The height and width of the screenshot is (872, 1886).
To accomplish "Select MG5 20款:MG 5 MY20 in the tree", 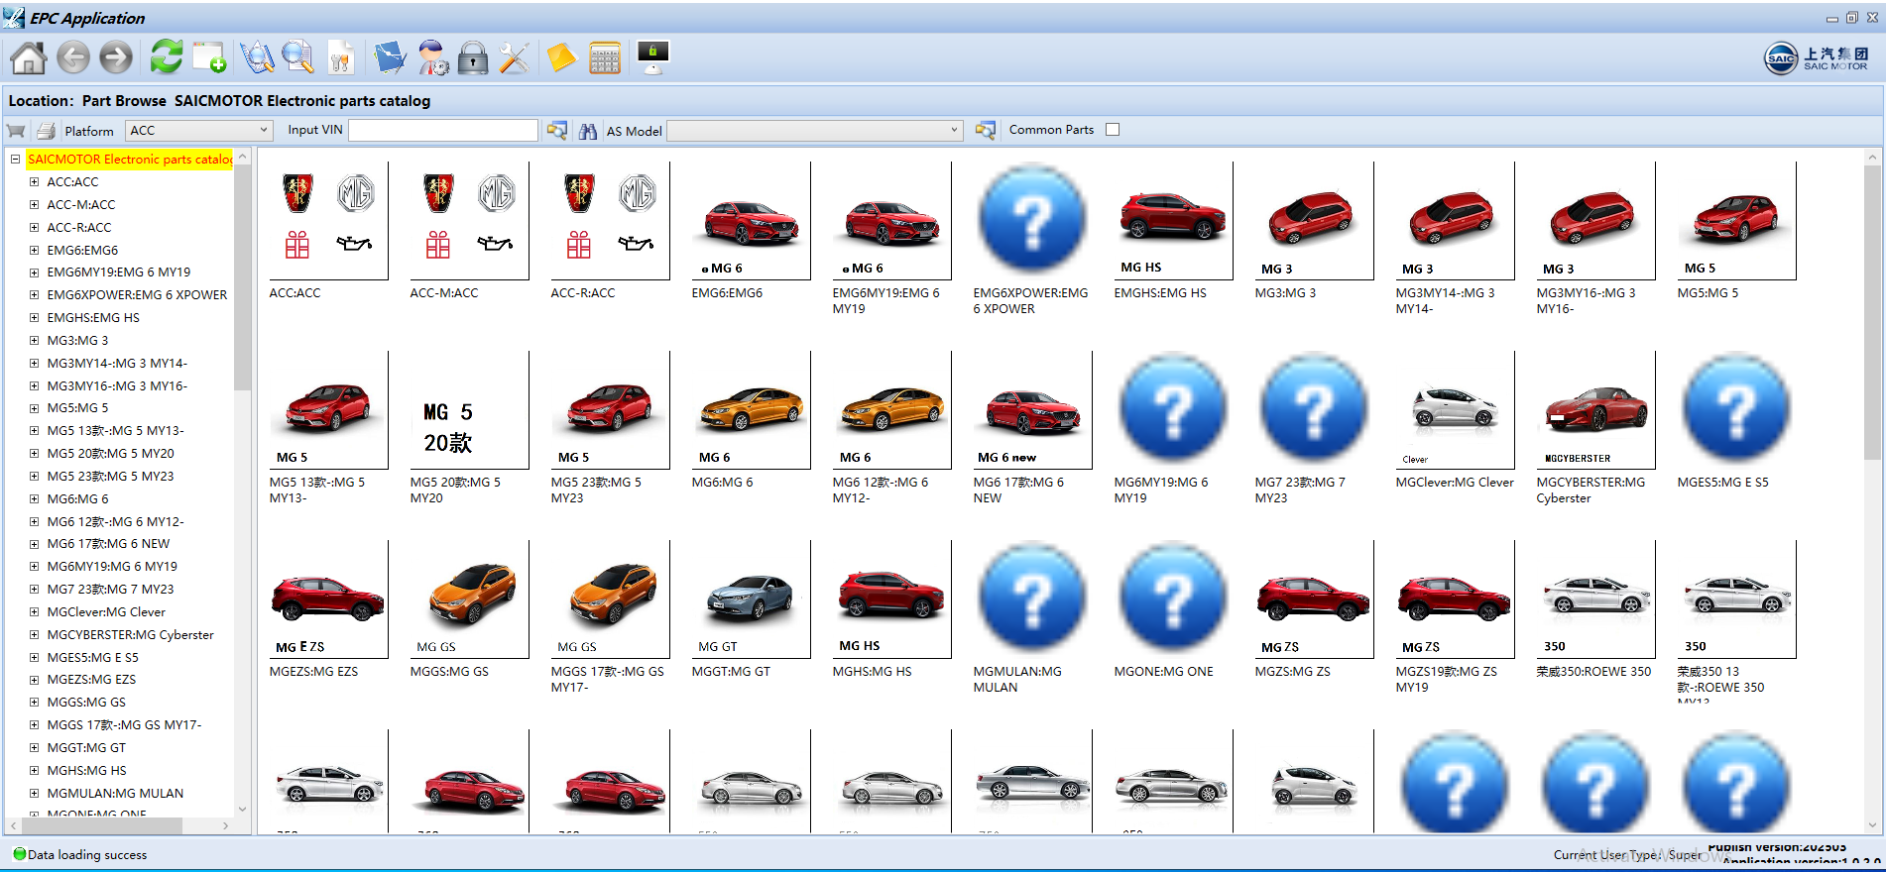I will (x=110, y=454).
